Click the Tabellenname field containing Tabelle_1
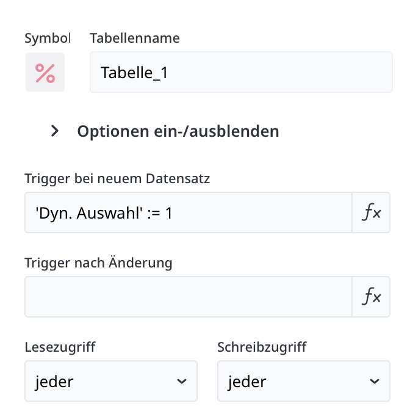Viewport: 410px width, 414px height. (x=240, y=73)
